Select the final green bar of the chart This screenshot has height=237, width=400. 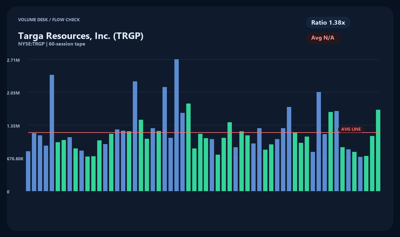click(x=378, y=150)
